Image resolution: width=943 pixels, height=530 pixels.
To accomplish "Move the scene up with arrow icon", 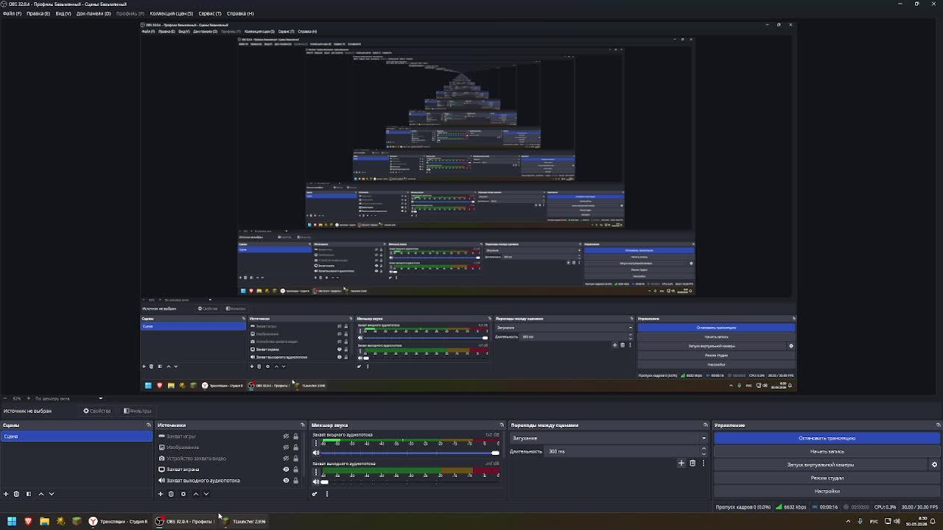I will point(41,494).
